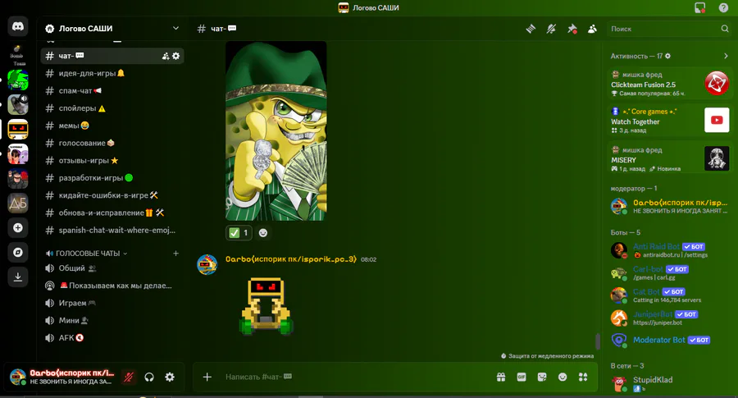Viewport: 738px width, 398px height.
Task: Open inbox icon in title bar
Action: coord(700,7)
